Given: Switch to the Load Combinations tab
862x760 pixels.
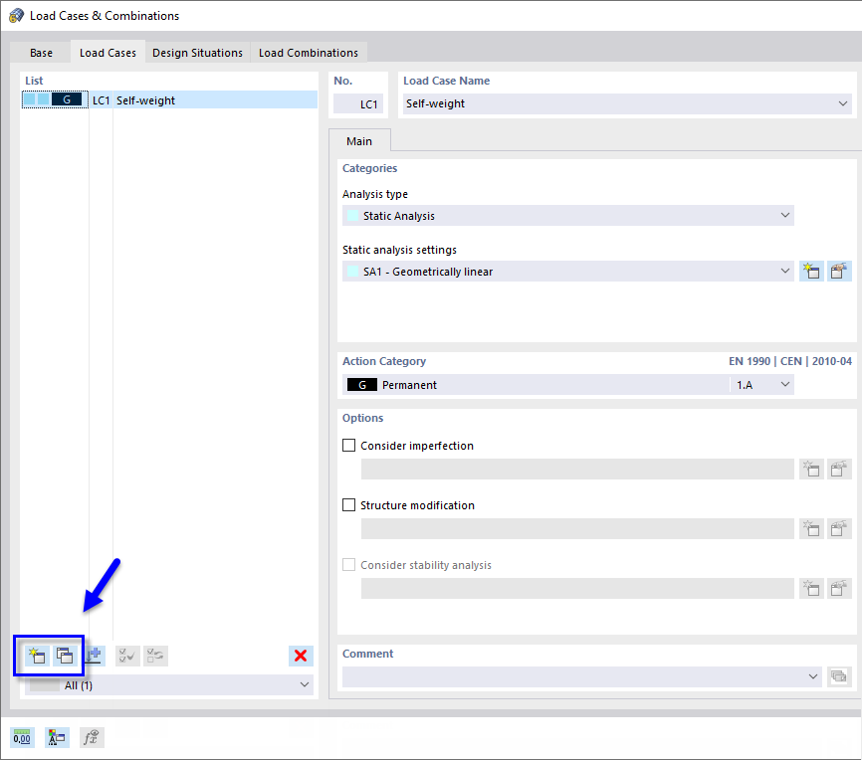Looking at the screenshot, I should pyautogui.click(x=308, y=52).
